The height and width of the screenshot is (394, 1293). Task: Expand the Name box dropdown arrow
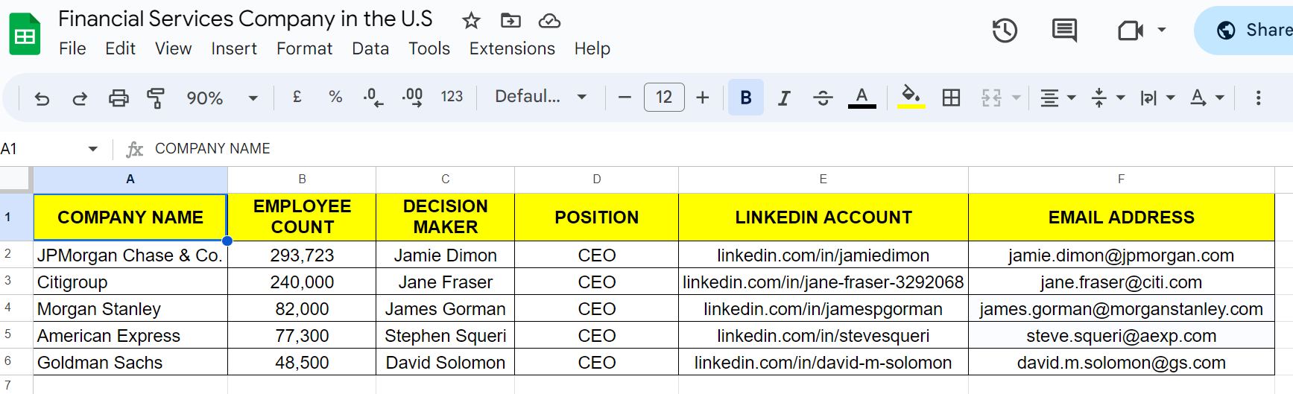93,149
